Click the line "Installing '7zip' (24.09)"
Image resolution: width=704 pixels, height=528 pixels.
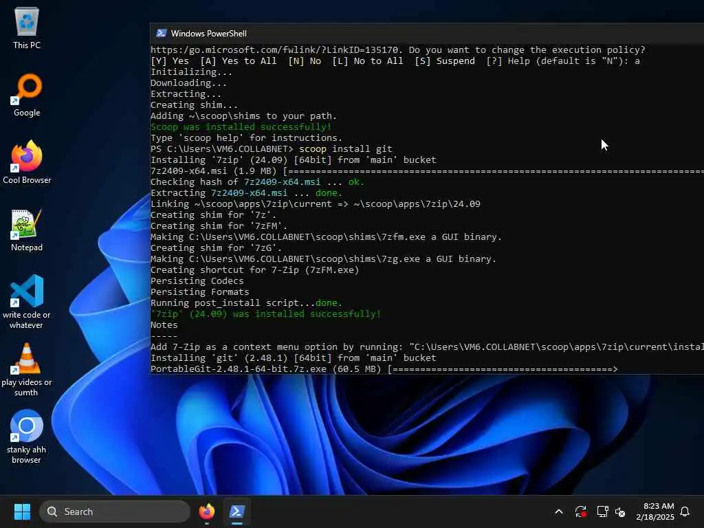tap(293, 159)
